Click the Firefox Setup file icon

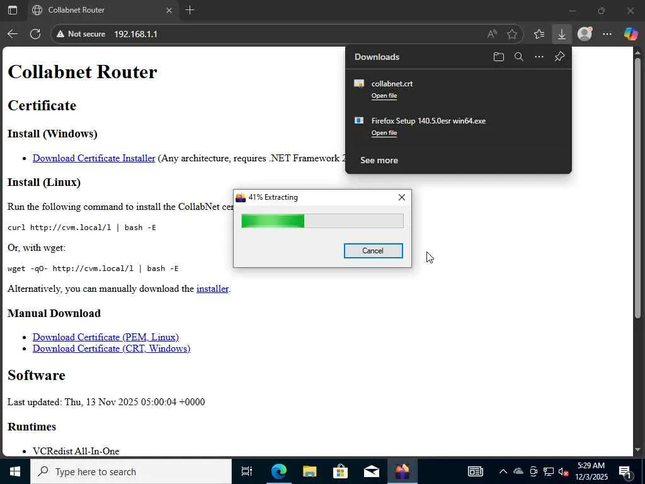(x=359, y=120)
